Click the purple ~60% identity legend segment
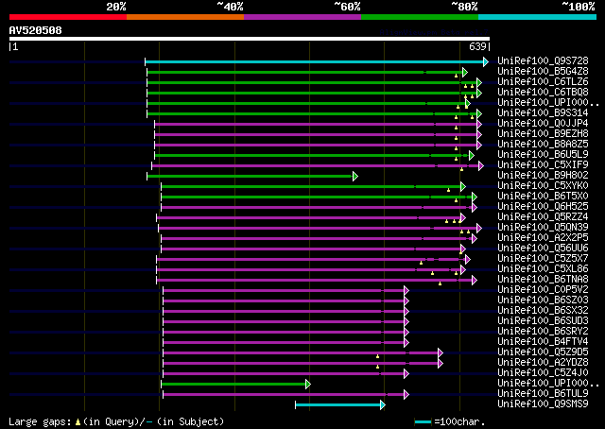This screenshot has width=605, height=429. point(302,17)
